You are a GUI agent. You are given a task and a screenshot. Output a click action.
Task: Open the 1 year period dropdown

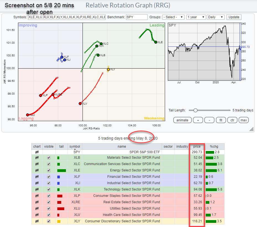click(196, 17)
